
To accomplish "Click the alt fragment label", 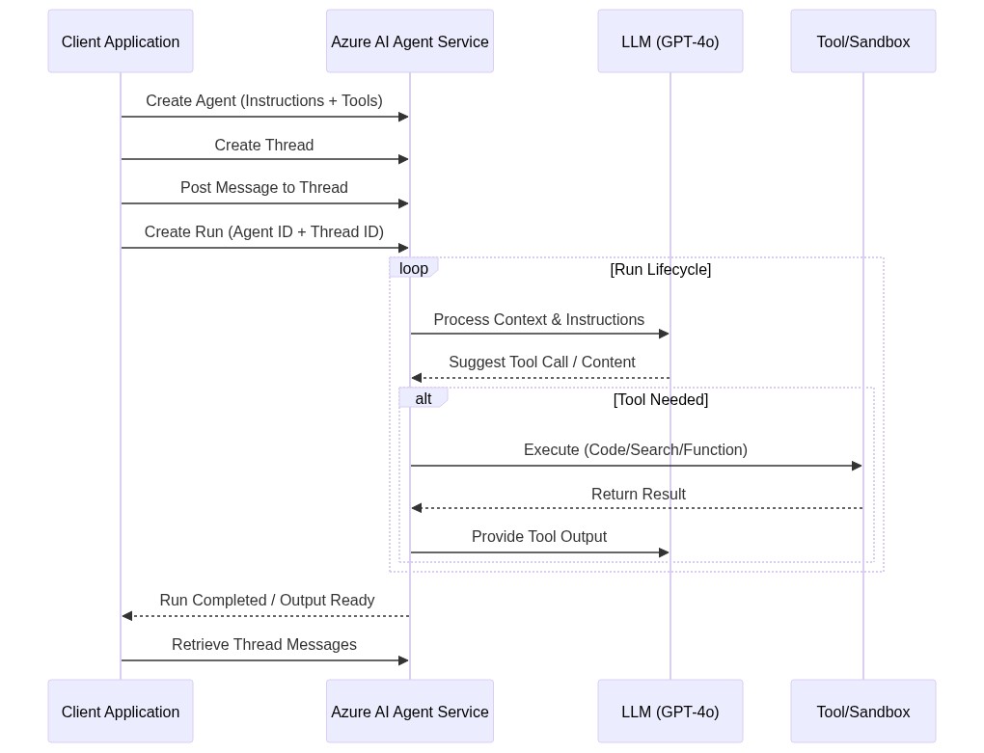I will click(424, 398).
